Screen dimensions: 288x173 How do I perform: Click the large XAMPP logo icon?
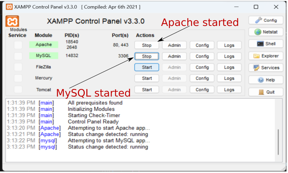pyautogui.click(x=12, y=21)
